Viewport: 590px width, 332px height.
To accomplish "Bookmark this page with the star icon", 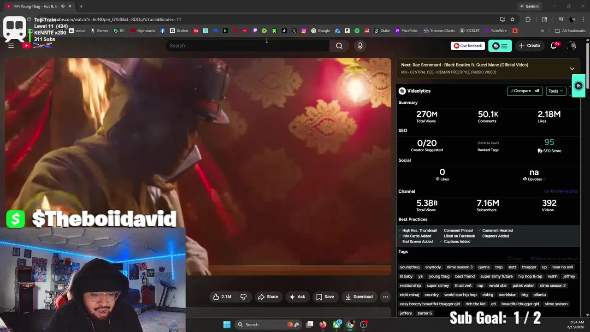I will 513,19.
